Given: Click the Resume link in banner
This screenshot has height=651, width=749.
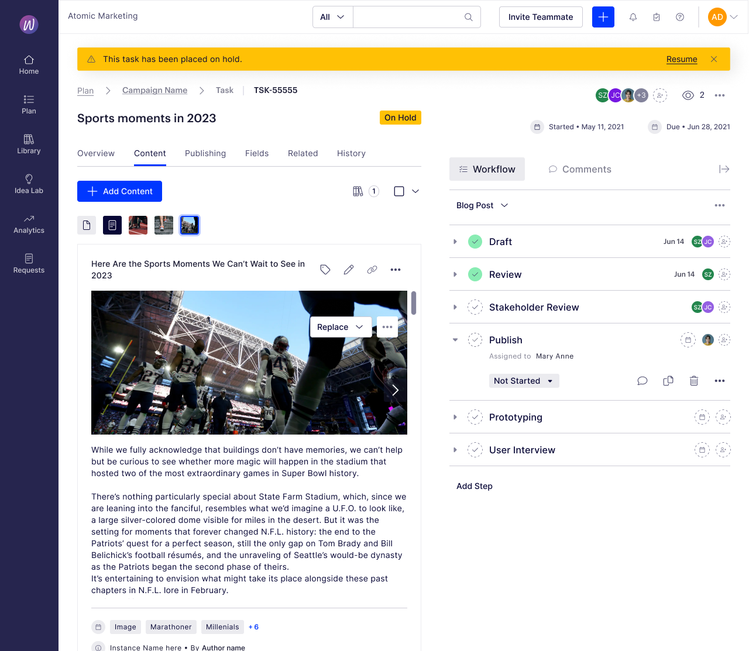Looking at the screenshot, I should click(682, 59).
